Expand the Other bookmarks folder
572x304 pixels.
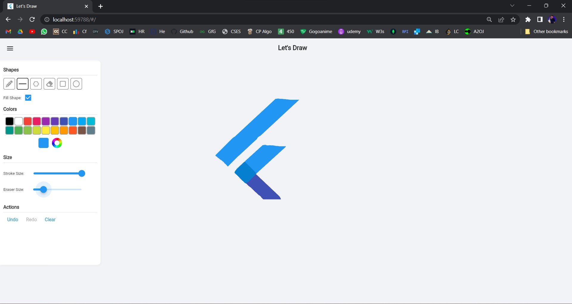(x=546, y=32)
